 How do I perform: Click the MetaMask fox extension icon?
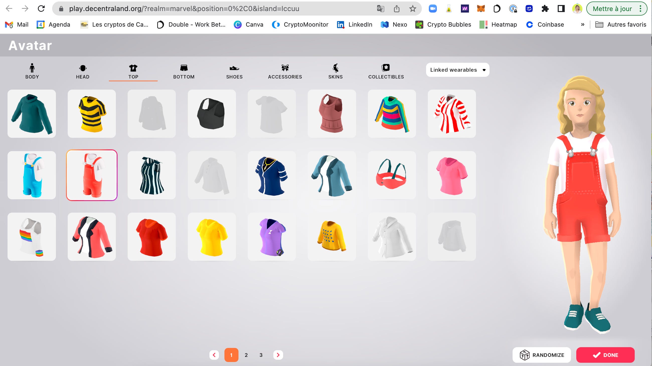click(481, 9)
